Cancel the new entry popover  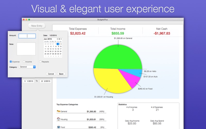(51, 74)
